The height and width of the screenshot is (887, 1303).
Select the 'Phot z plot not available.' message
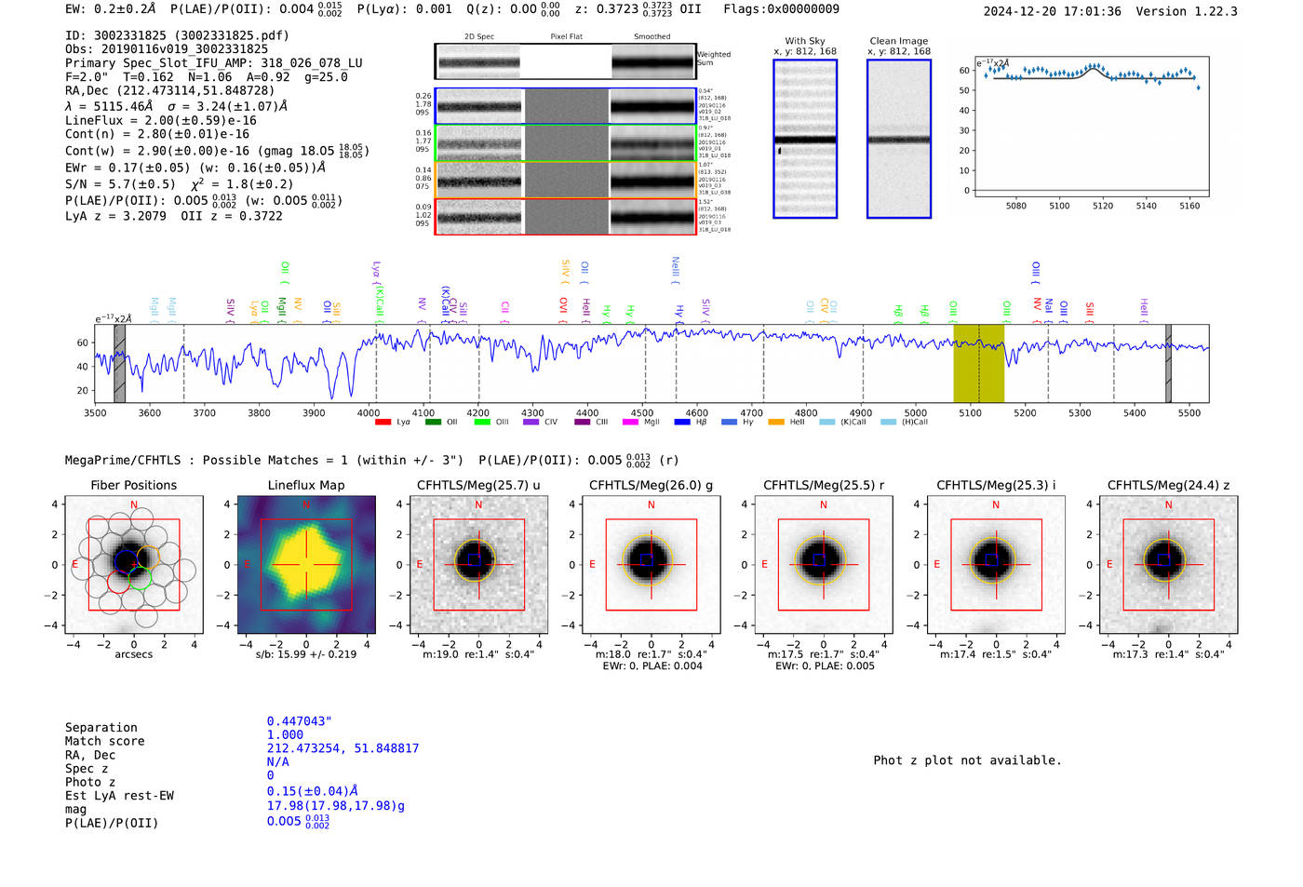click(967, 760)
